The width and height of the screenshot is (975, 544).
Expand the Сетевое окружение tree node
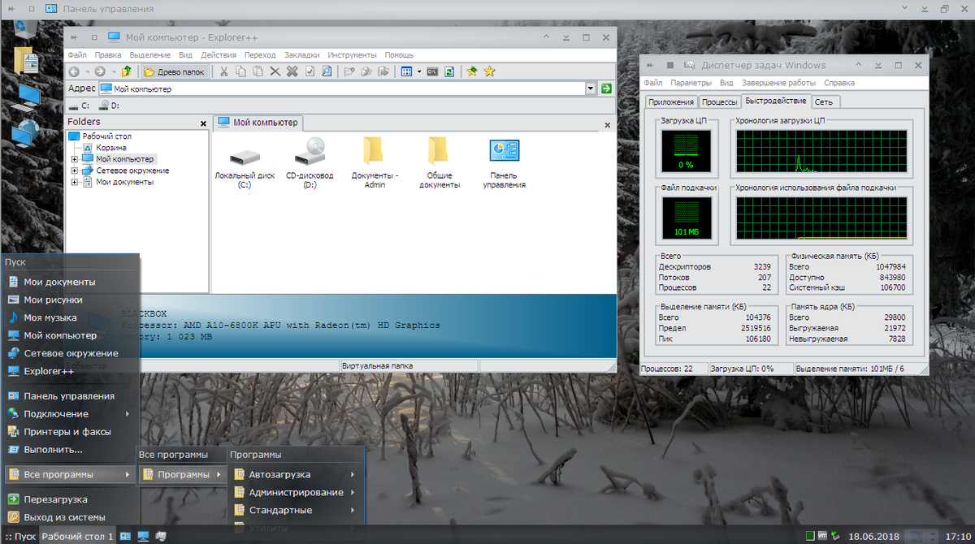(x=75, y=171)
